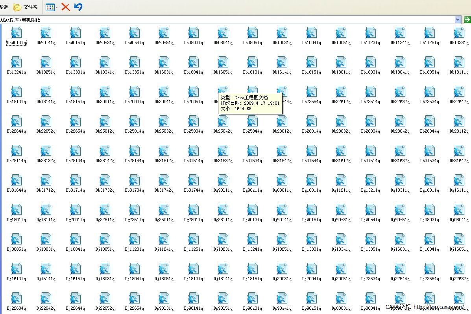Select file icon Dj90131q
Viewport: 471px width, 314px height.
[253, 209]
